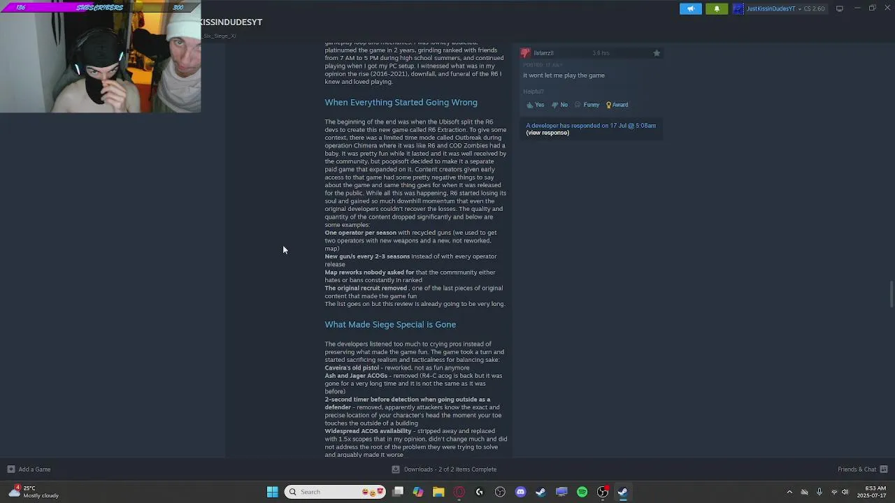Image resolution: width=895 pixels, height=503 pixels.
Task: Open Downloads status at the bottom bar
Action: click(444, 469)
